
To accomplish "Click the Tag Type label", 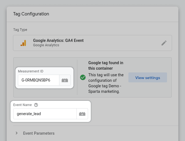I will (20, 30).
